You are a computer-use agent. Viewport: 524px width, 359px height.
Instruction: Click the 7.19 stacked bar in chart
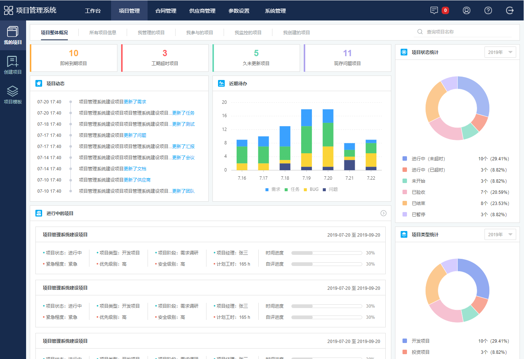[x=306, y=140]
